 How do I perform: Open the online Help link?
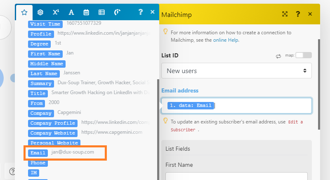pos(226,40)
